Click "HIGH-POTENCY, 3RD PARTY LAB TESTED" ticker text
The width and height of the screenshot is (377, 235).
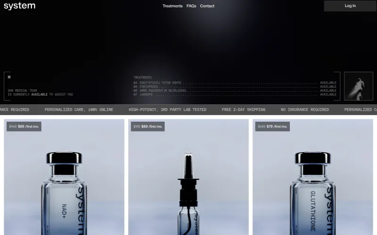pyautogui.click(x=167, y=110)
